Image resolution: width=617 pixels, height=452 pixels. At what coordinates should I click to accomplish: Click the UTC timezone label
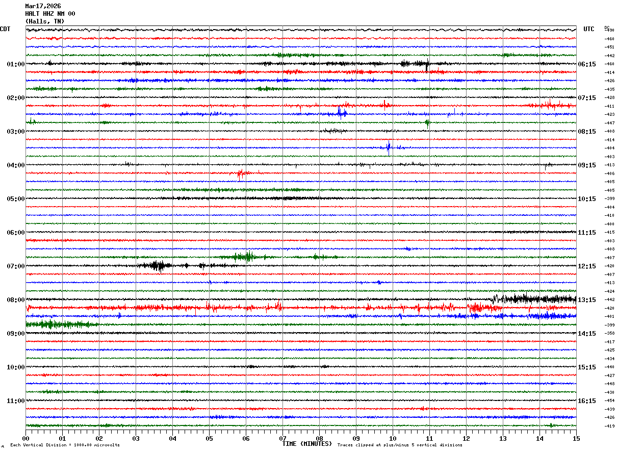click(589, 29)
